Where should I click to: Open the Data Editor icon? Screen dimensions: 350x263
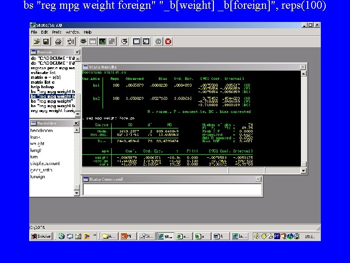pyautogui.click(x=137, y=41)
